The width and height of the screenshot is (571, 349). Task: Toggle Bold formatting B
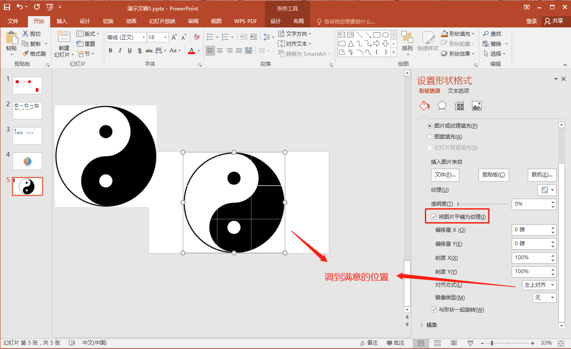110,51
